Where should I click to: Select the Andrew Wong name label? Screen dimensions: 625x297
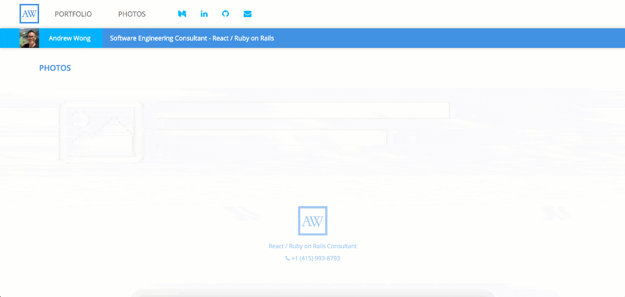pyautogui.click(x=70, y=38)
